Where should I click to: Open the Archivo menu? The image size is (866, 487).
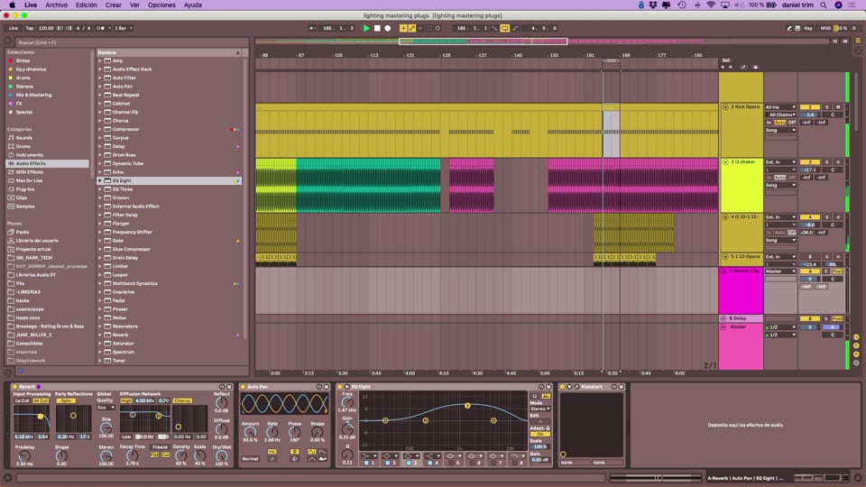point(56,5)
